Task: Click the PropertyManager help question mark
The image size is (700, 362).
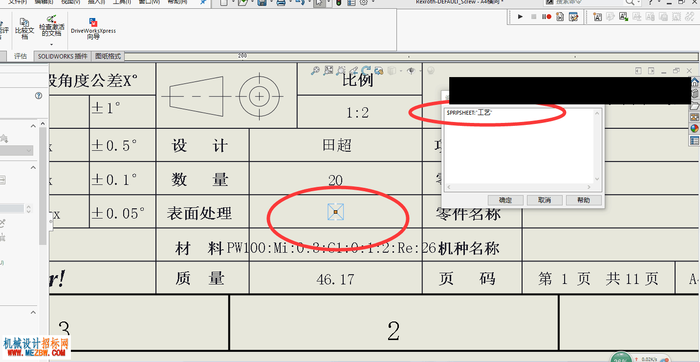Action: pyautogui.click(x=39, y=96)
